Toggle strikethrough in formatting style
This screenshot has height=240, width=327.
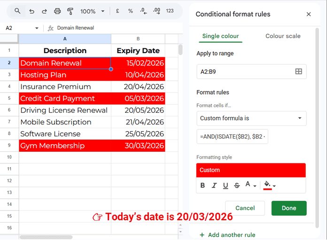click(x=237, y=185)
